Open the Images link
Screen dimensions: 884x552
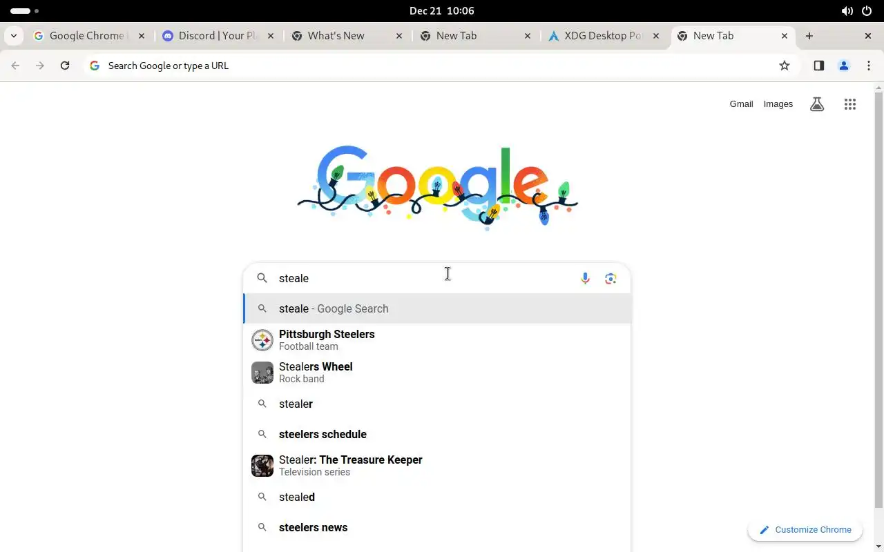(778, 104)
